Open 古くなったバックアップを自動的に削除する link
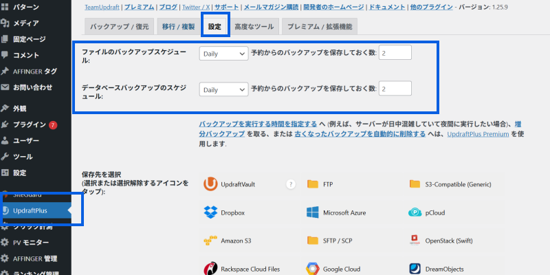 360,134
